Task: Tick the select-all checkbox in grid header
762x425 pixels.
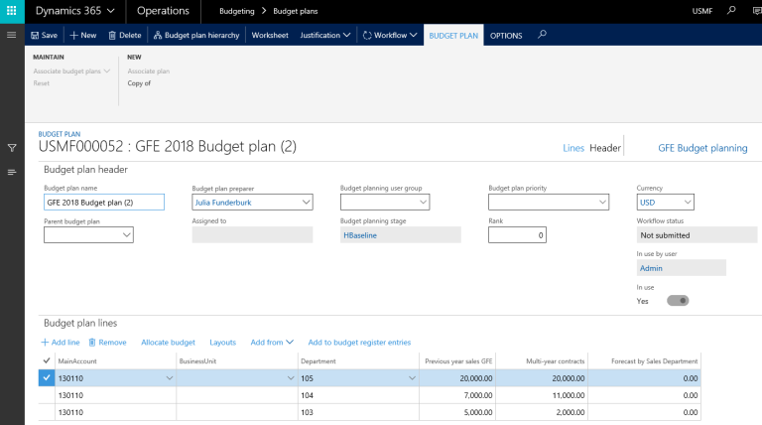Action: [x=46, y=360]
